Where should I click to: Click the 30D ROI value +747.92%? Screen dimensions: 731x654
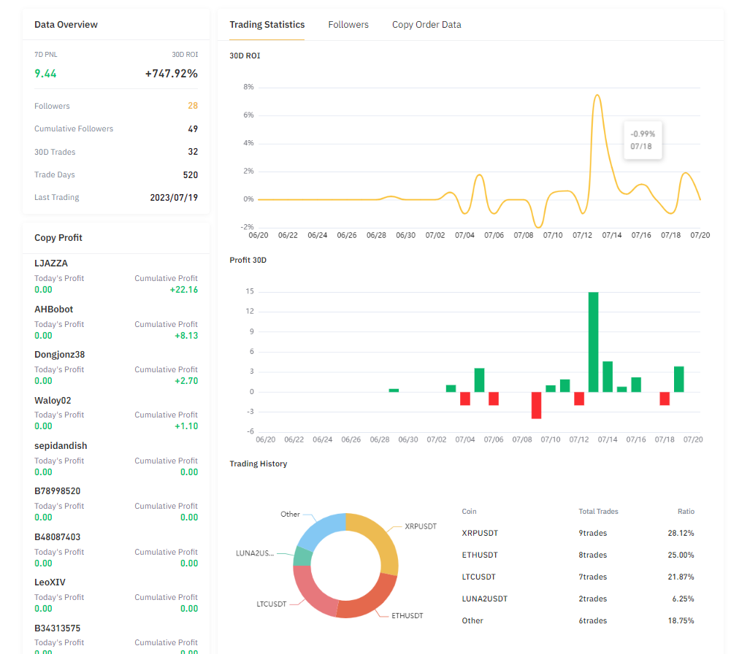tap(171, 74)
